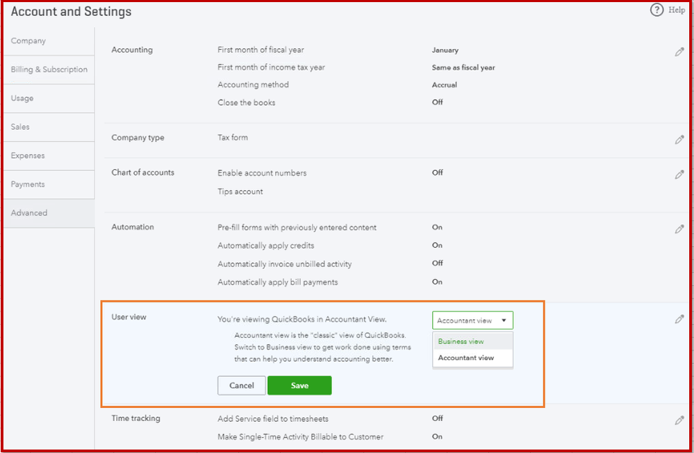Open the Payments tab
The image size is (694, 453).
click(28, 185)
